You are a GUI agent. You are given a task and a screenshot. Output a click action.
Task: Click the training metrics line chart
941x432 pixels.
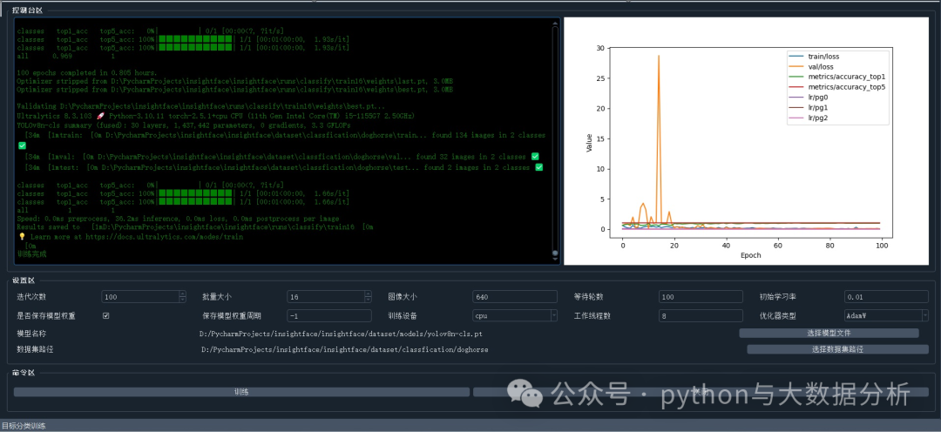(746, 141)
